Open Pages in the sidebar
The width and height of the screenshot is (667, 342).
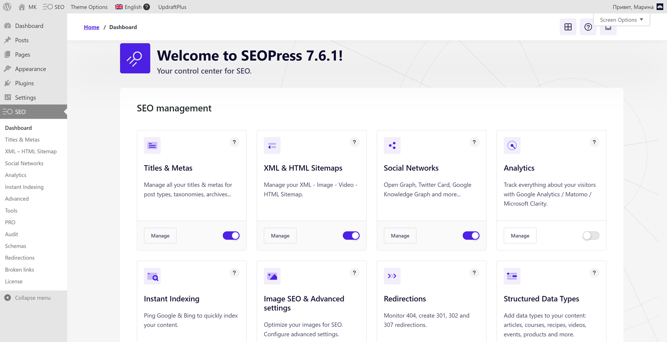coord(34,54)
